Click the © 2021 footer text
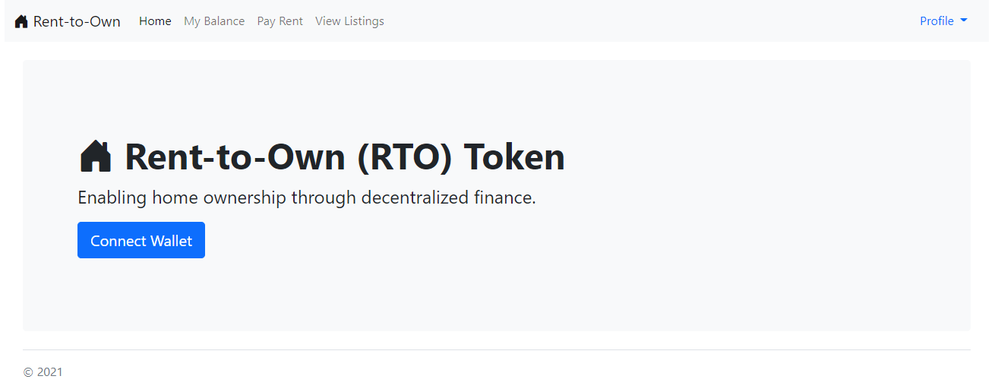This screenshot has height=392, width=998. pyautogui.click(x=43, y=372)
